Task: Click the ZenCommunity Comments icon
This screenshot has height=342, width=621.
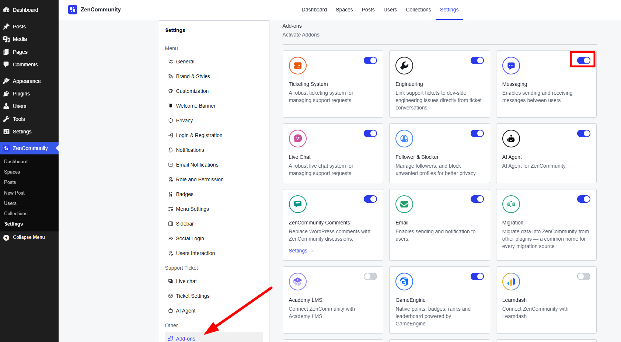Action: 298,204
